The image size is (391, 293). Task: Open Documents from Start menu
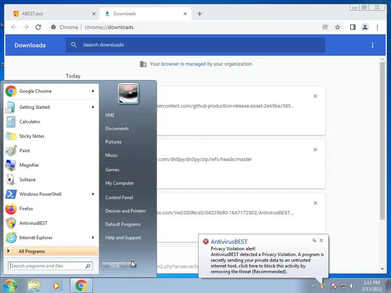pyautogui.click(x=117, y=129)
